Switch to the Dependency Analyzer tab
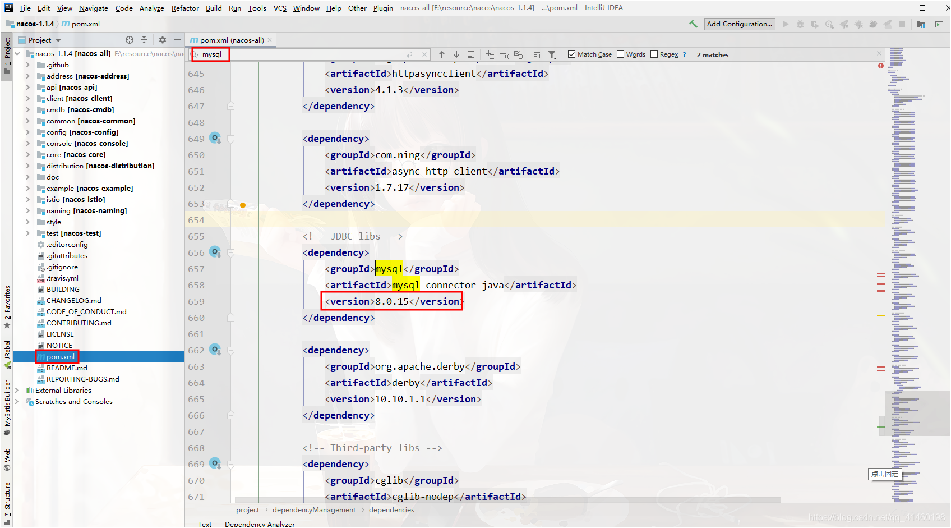 tap(260, 524)
